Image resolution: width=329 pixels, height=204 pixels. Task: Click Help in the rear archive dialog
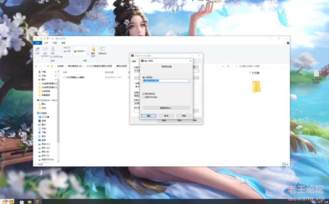point(195,120)
